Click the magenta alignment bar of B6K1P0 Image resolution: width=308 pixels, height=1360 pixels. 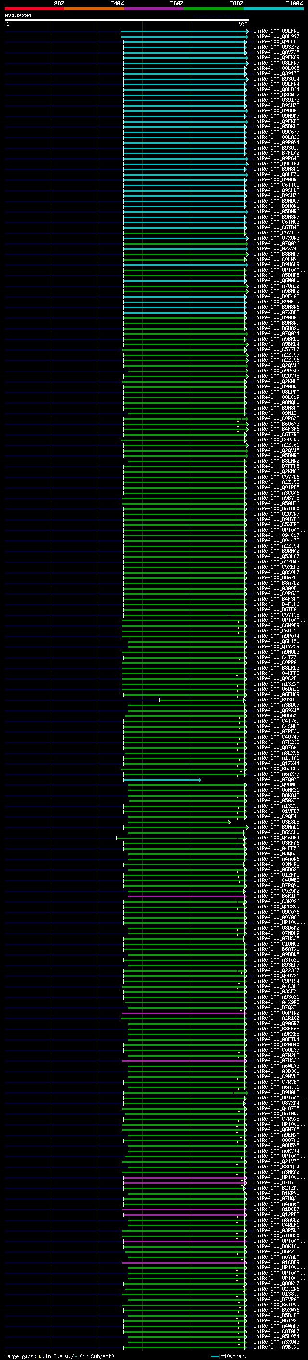point(186,896)
